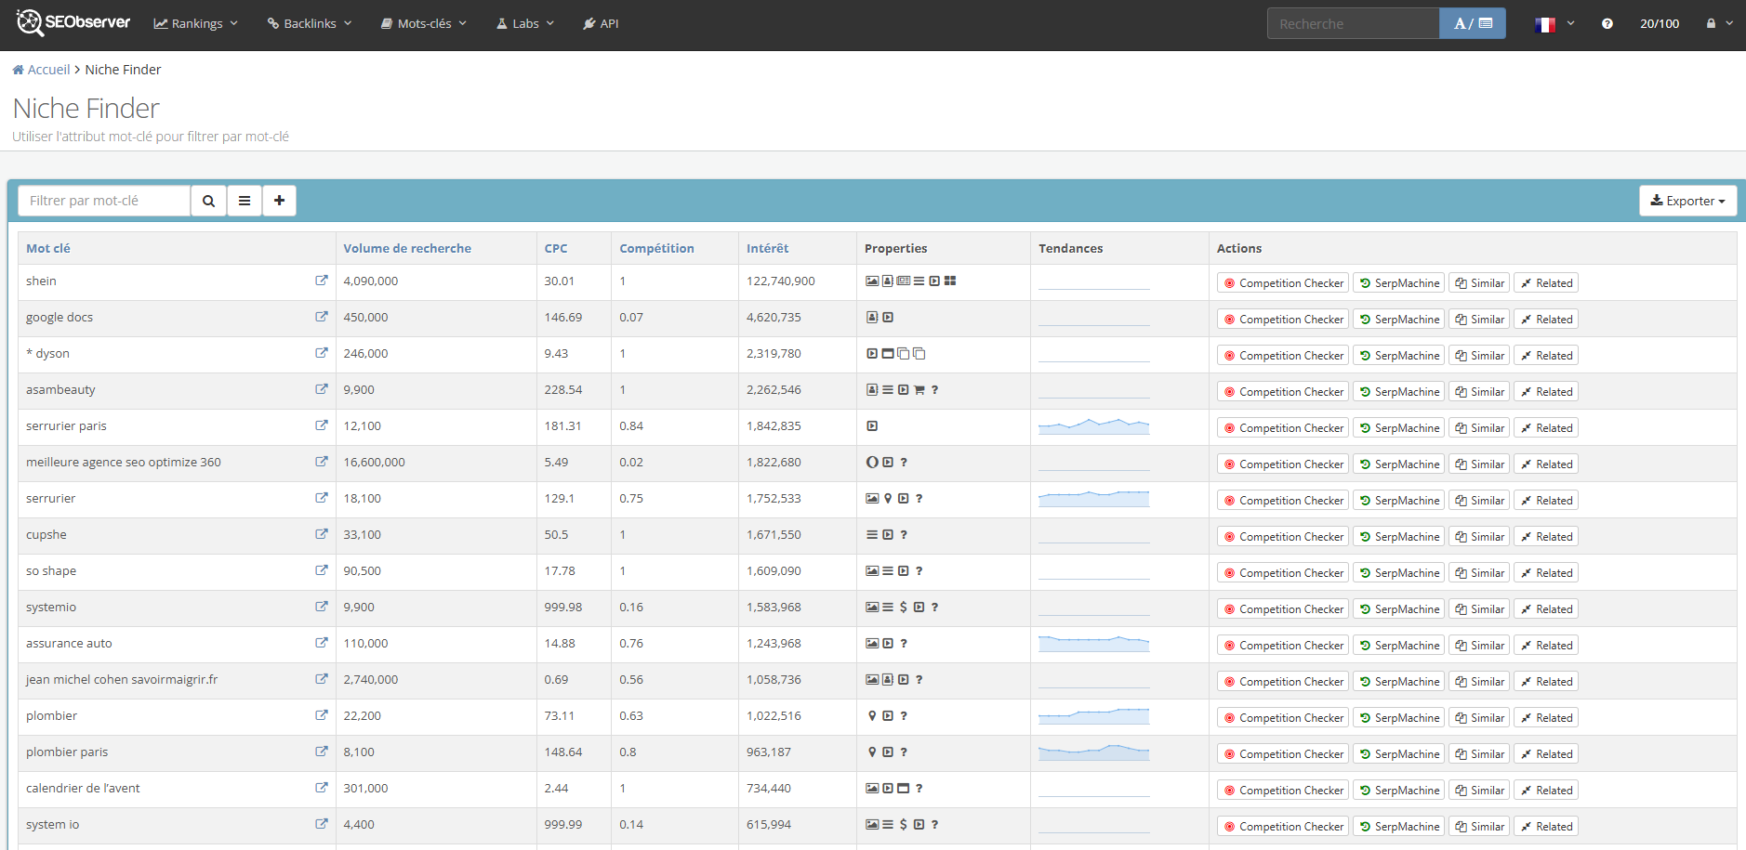
Task: Open external link icon for systemio
Action: 322,607
